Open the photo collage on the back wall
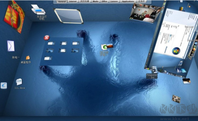The height and width of the screenshot is (121, 198). click(x=145, y=13)
